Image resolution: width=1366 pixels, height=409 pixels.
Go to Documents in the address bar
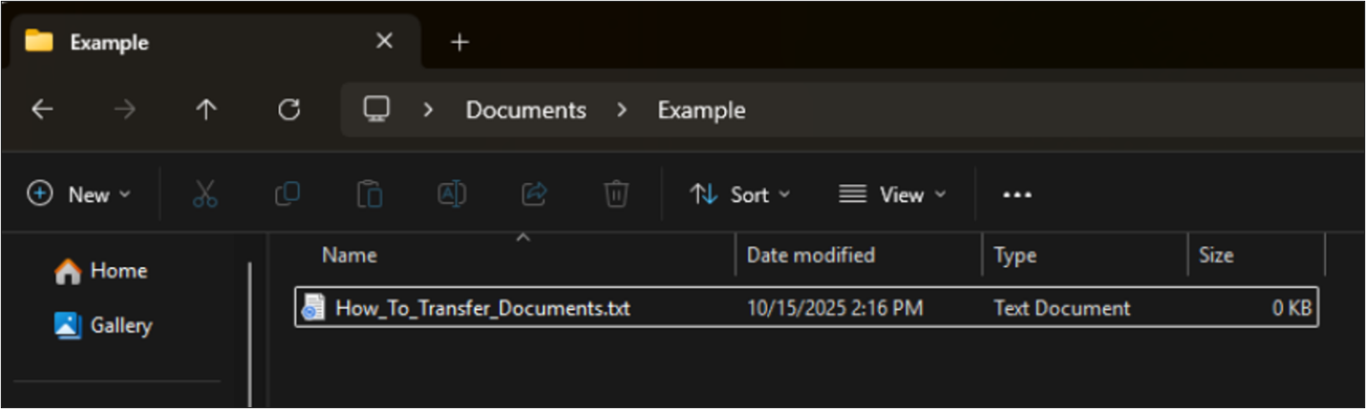point(525,110)
